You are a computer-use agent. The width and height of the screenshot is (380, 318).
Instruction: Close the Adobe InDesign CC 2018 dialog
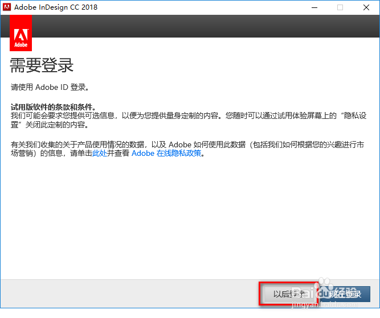366,7
